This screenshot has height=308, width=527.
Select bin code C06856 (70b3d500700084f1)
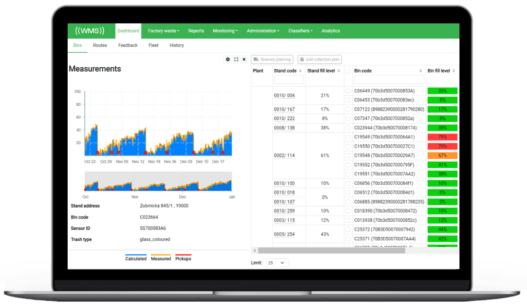(x=383, y=184)
